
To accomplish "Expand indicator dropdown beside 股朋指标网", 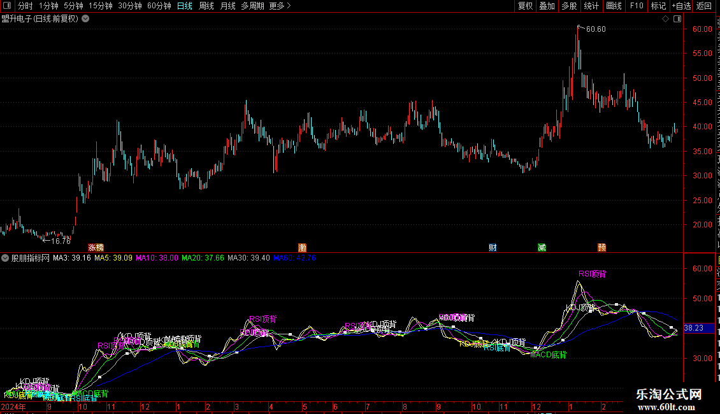I will [x=5, y=258].
